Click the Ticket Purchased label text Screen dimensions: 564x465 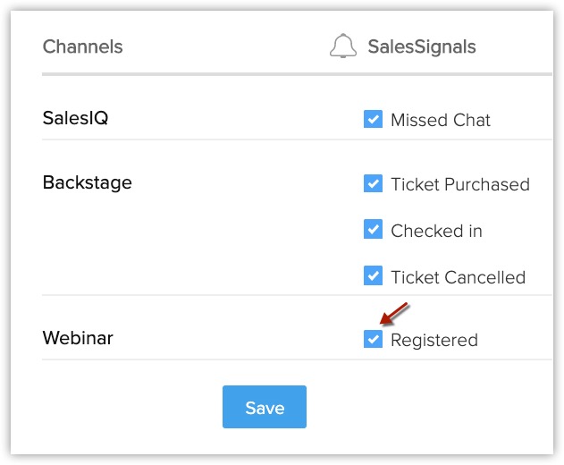[x=460, y=184]
